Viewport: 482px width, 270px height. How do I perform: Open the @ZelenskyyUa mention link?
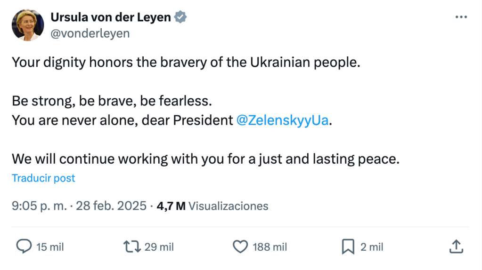point(281,120)
